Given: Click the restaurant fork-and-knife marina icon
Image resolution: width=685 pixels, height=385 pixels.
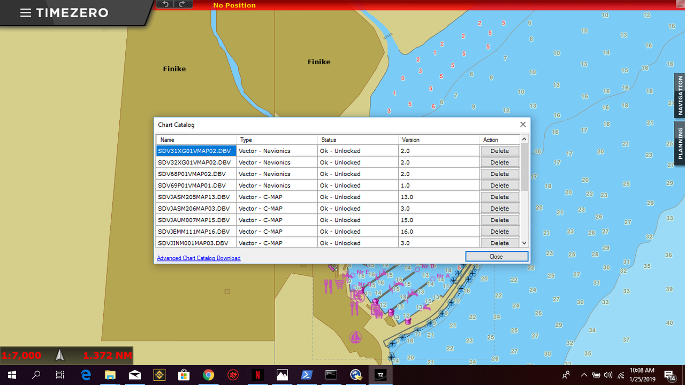Looking at the screenshot, I should [x=329, y=287].
